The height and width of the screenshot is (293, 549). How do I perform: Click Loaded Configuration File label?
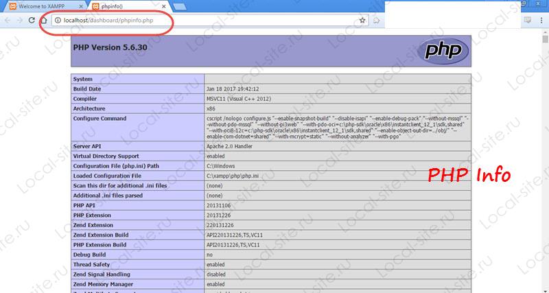(x=107, y=176)
